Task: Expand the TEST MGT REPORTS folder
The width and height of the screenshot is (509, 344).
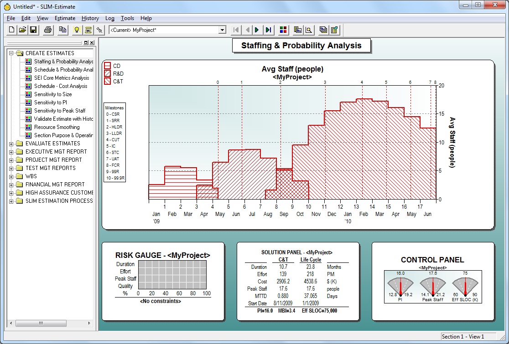Action: coord(11,168)
